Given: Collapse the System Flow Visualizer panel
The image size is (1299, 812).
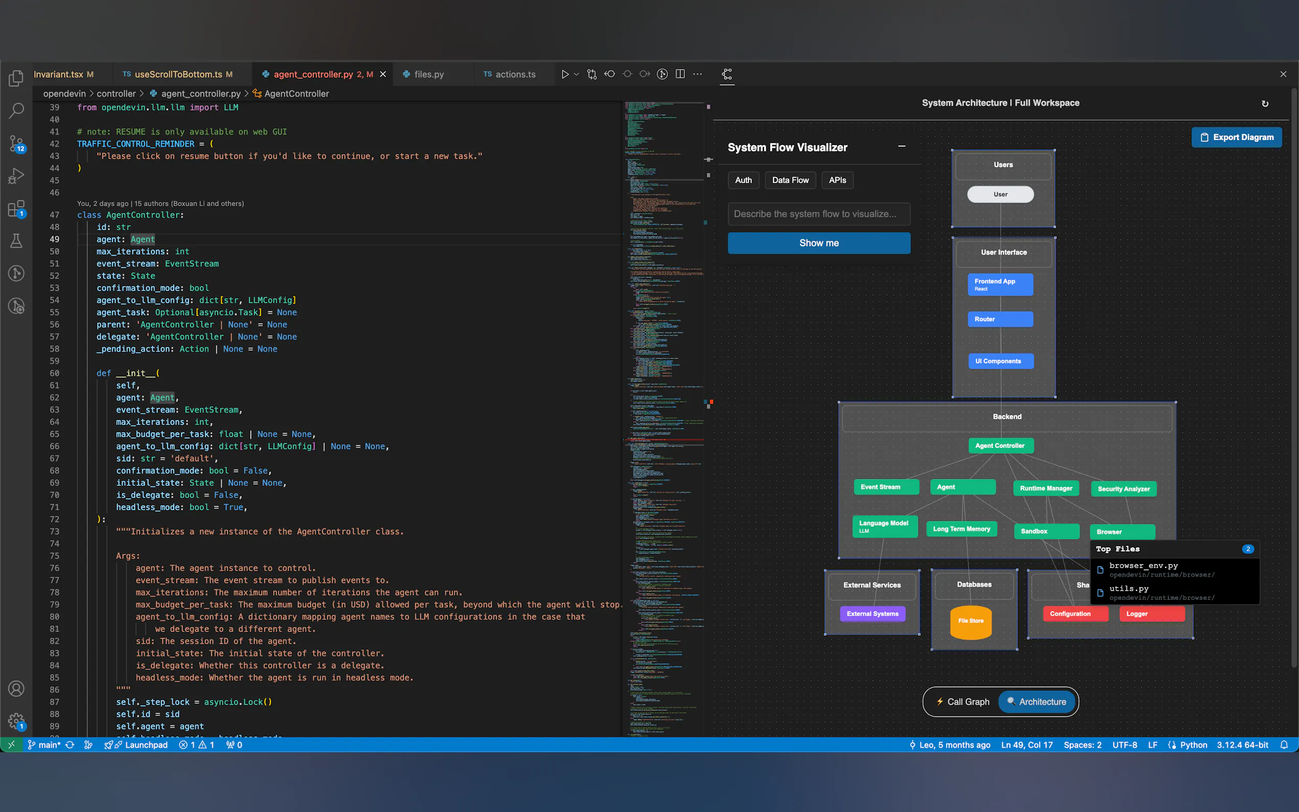Looking at the screenshot, I should click(902, 146).
